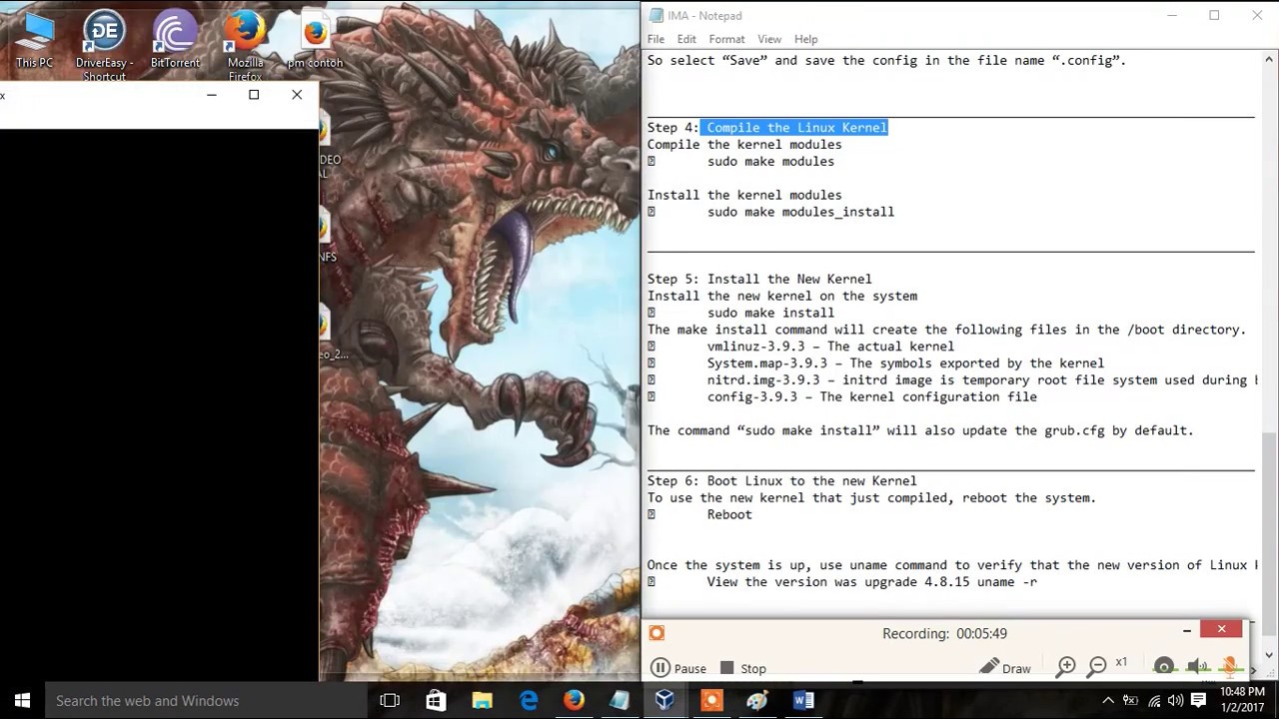The width and height of the screenshot is (1279, 719).
Task: Open Task View from the taskbar
Action: click(390, 700)
